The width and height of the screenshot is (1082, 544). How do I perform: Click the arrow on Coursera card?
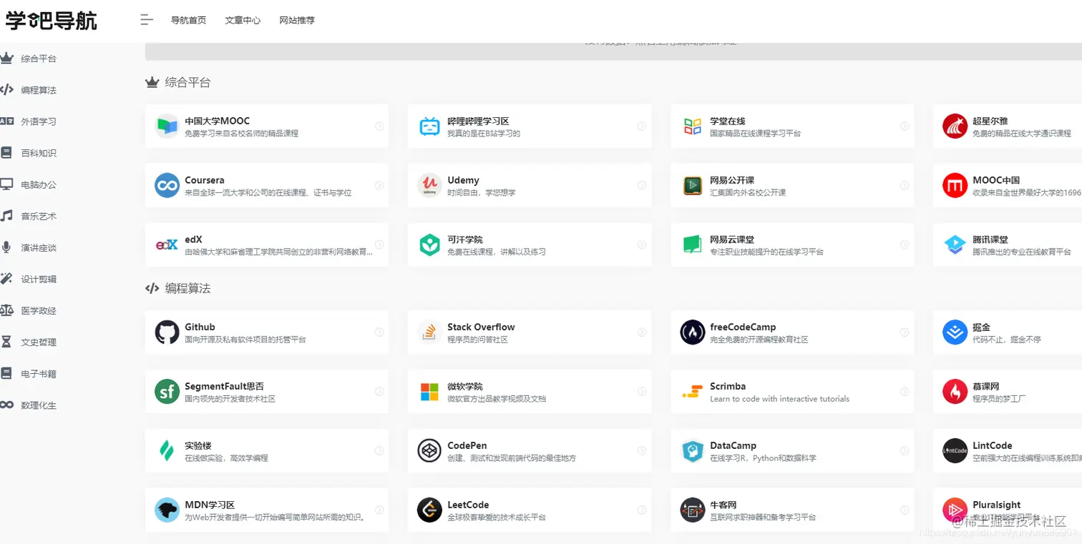click(379, 185)
